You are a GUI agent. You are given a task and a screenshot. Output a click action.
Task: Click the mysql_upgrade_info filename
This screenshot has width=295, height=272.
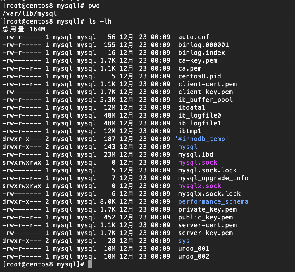(x=213, y=178)
